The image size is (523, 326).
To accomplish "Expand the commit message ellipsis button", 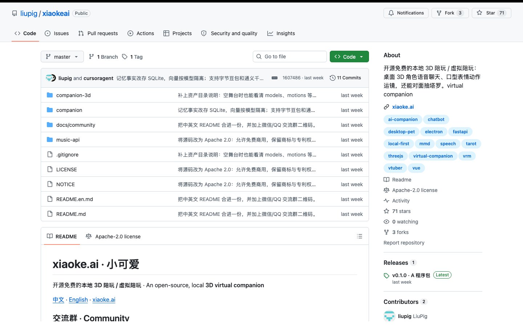I will point(275,78).
